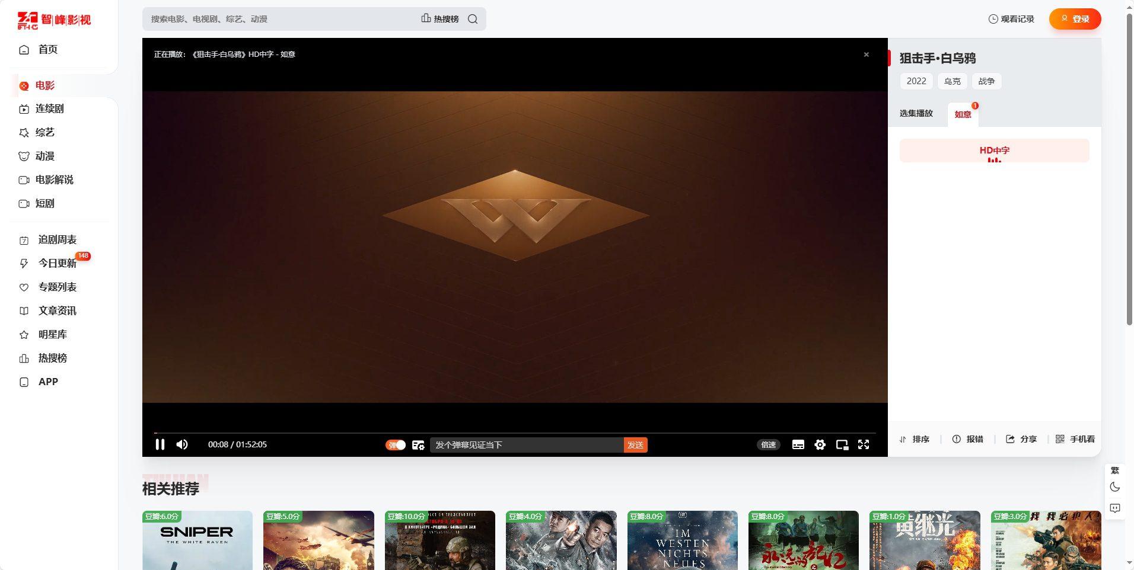Select the 如意 source tab
Image resolution: width=1134 pixels, height=570 pixels.
pyautogui.click(x=963, y=114)
